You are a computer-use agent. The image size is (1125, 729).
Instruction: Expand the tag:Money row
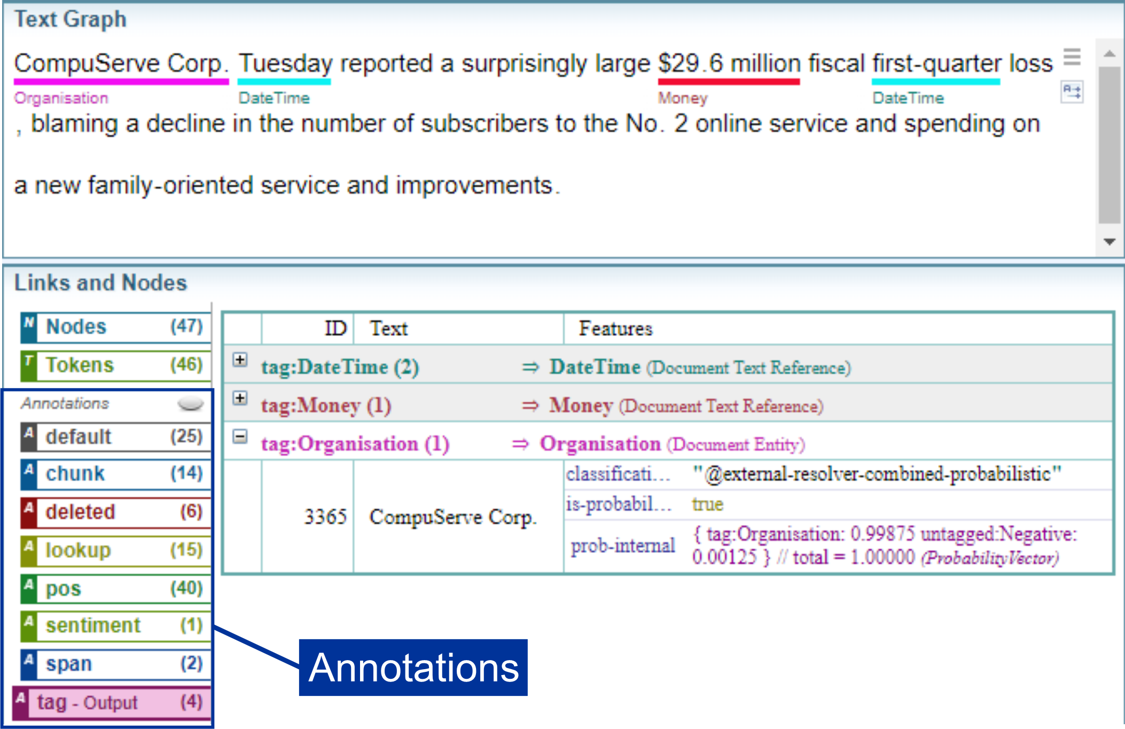tap(240, 398)
